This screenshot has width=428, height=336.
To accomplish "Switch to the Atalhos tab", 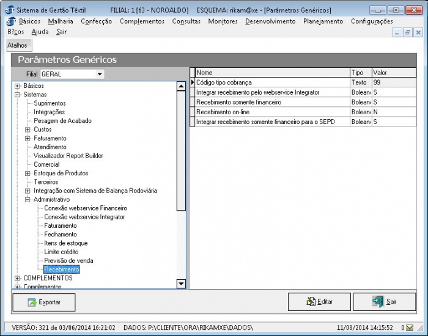I will pyautogui.click(x=18, y=45).
